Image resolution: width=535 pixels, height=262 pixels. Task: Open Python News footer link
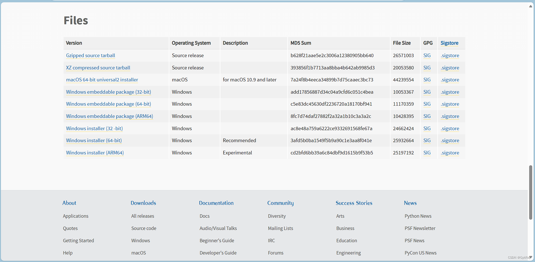pos(418,216)
